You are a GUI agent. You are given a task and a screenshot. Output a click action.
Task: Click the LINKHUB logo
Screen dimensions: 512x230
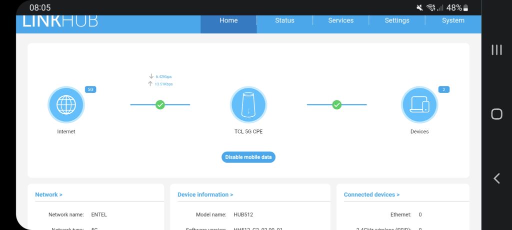[60, 21]
